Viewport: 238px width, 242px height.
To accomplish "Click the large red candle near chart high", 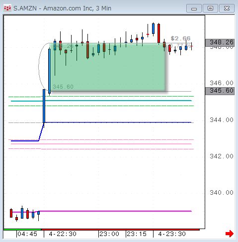I will 159,33.
